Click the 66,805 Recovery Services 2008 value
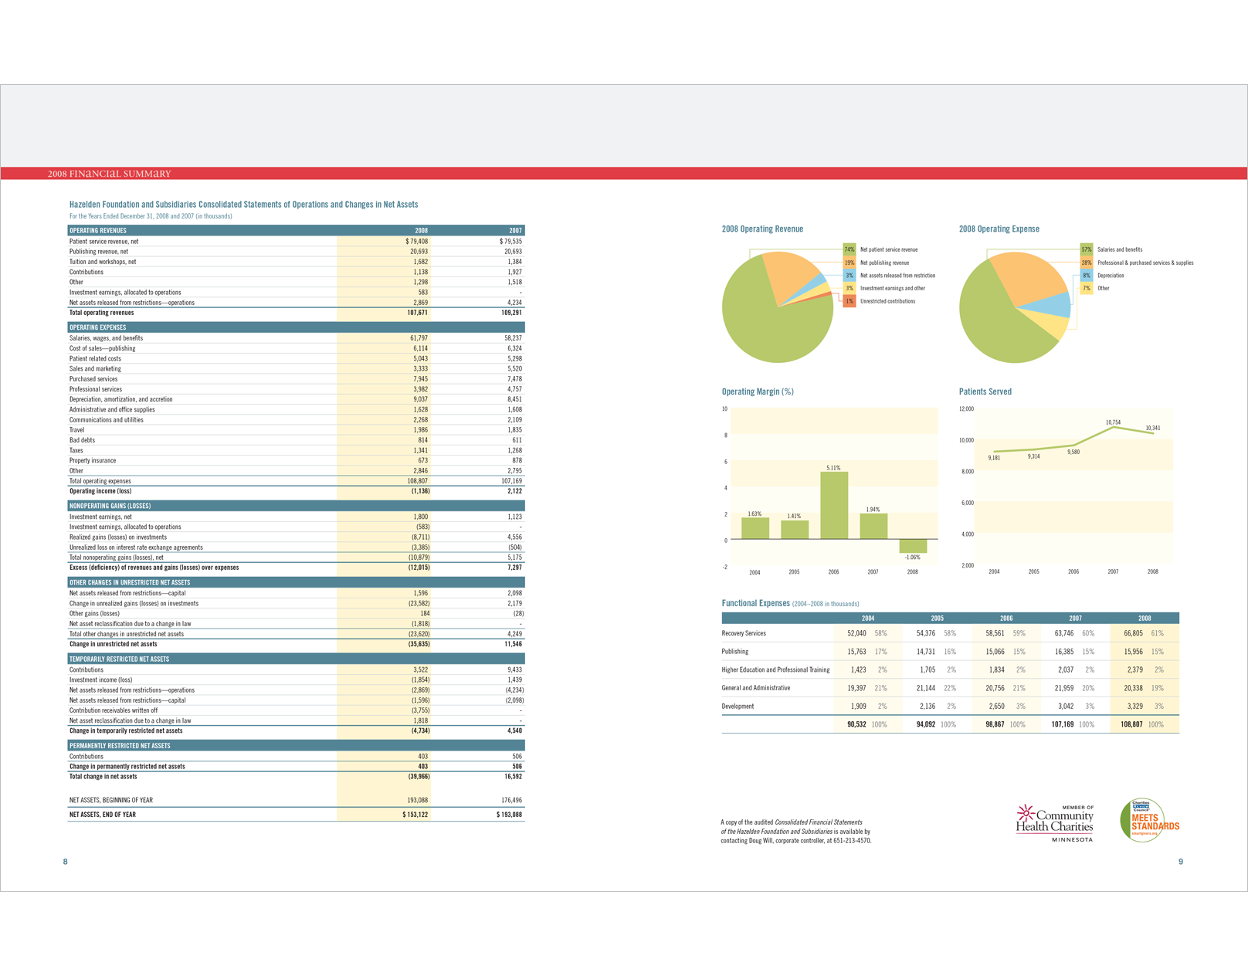Image resolution: width=1248 pixels, height=976 pixels. (x=1133, y=633)
